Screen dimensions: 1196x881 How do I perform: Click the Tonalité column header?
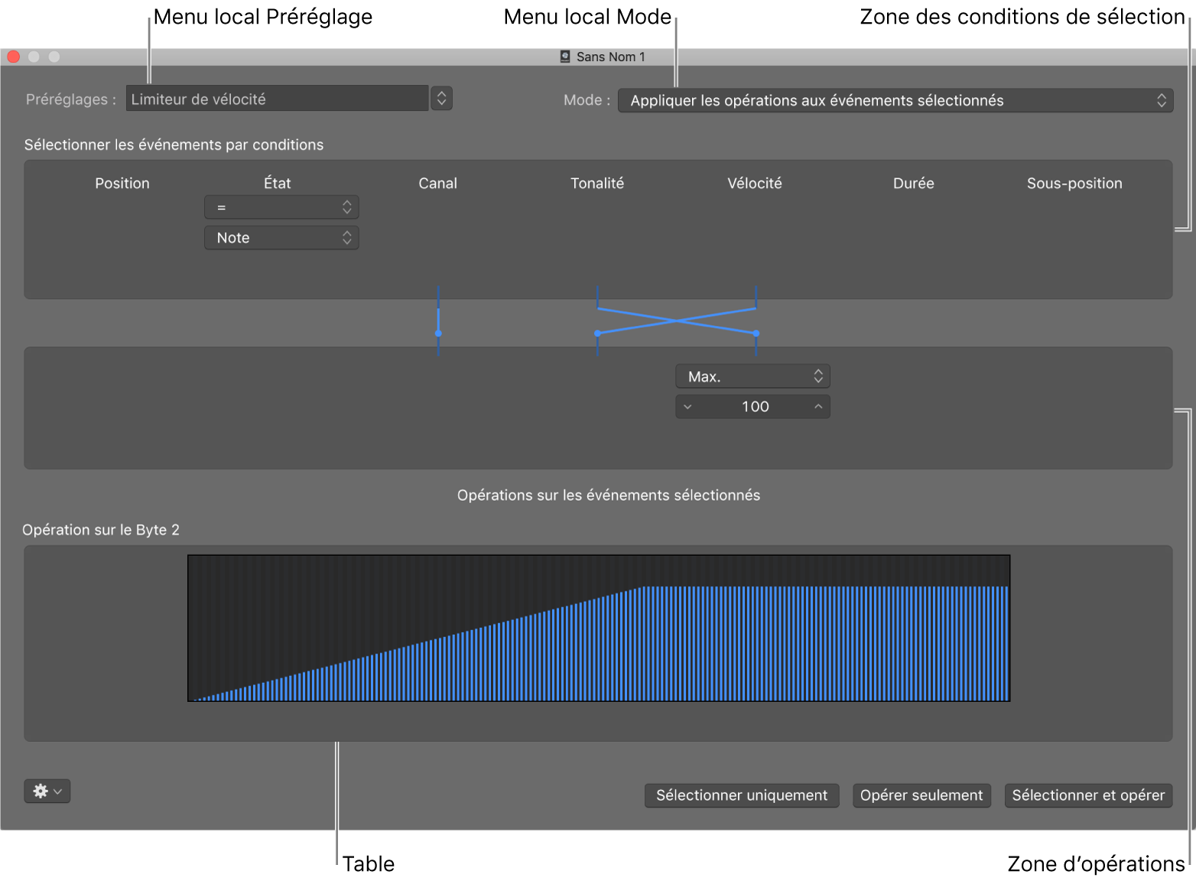tap(596, 184)
